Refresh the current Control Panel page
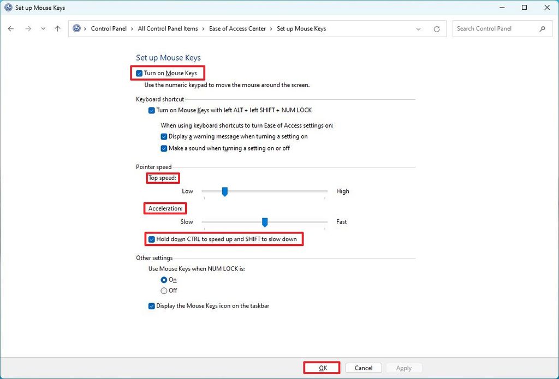Image resolution: width=559 pixels, height=379 pixels. [436, 28]
